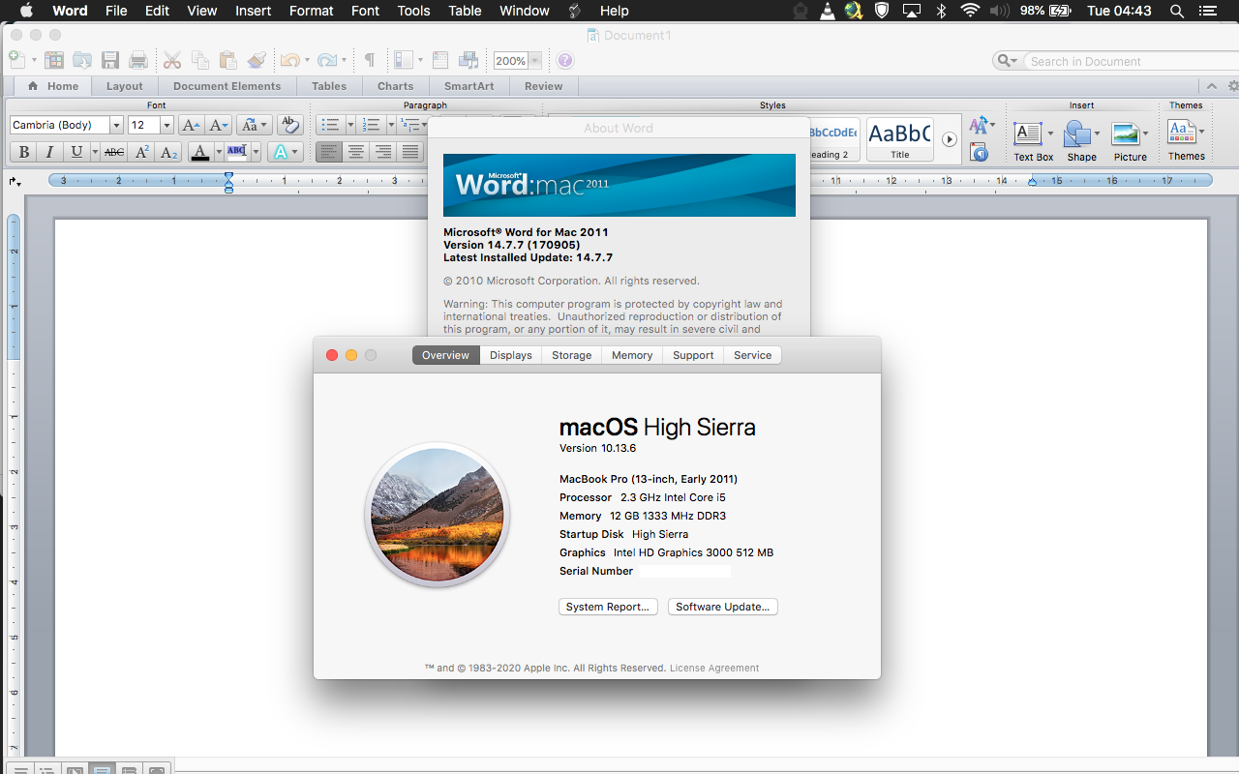Click the Print icon in toolbar
Screen dimensions: 1239x774
138,60
